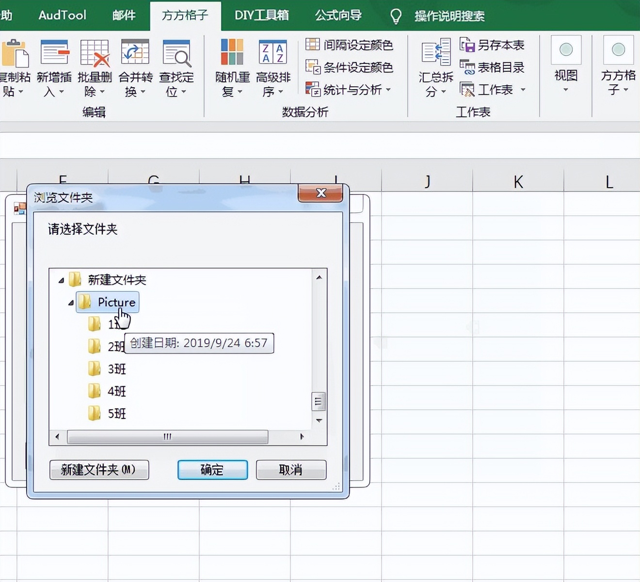The width and height of the screenshot is (640, 582).
Task: Collapse the Picture folder tree node
Action: [71, 302]
